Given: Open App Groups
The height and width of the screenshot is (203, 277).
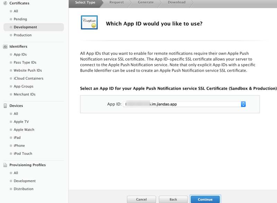Looking at the screenshot, I should pos(24,86).
